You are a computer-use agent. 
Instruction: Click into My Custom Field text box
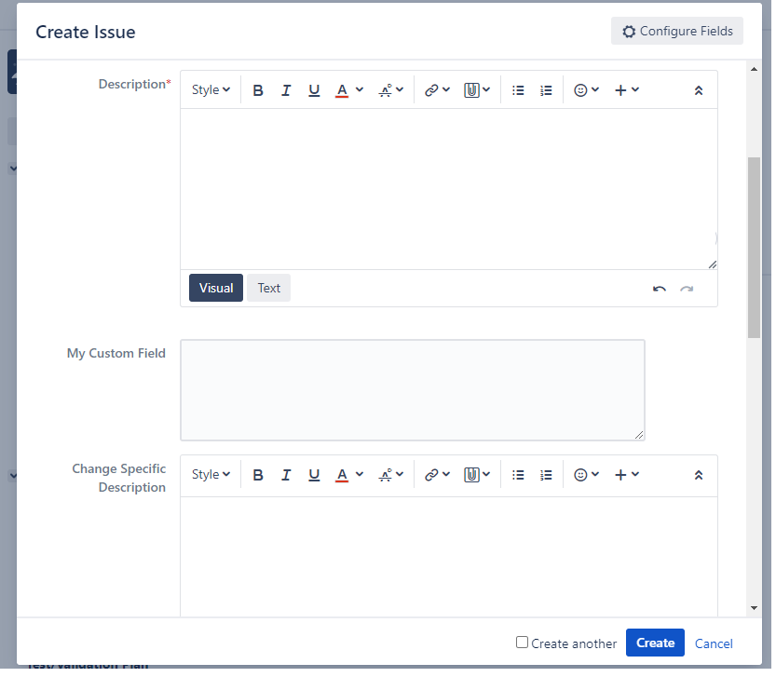(413, 392)
